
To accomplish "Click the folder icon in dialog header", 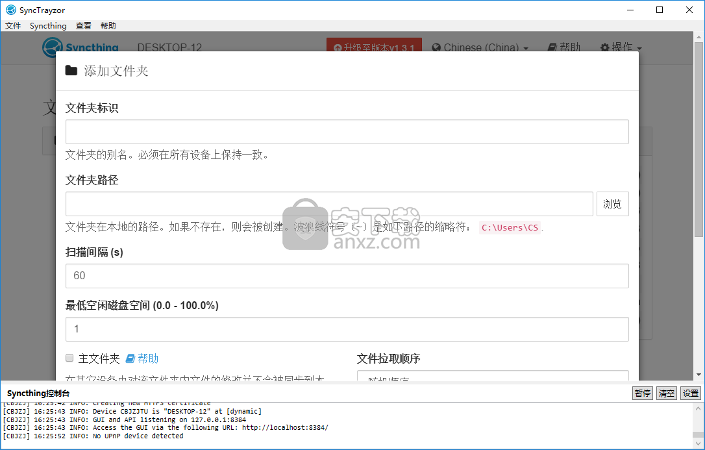I will click(71, 70).
